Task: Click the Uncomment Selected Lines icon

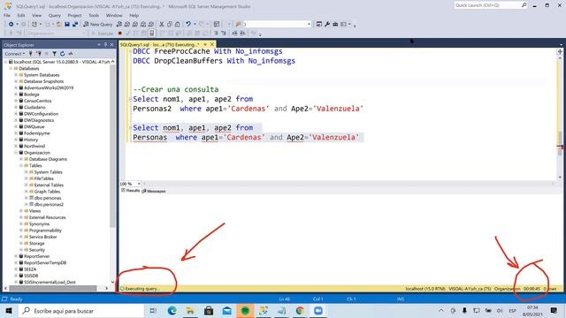Action: point(224,34)
